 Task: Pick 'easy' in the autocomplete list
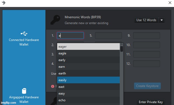(x=88, y=93)
